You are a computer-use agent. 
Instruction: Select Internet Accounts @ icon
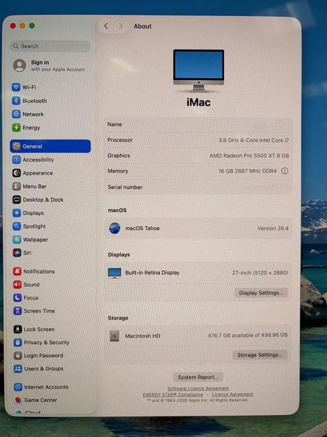pos(18,387)
